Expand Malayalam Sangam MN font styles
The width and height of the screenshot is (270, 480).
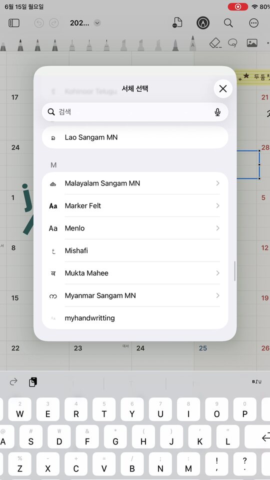217,183
